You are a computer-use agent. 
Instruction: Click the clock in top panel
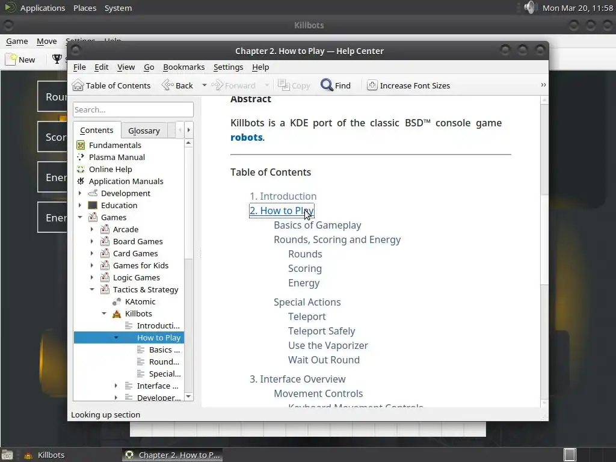click(x=577, y=8)
